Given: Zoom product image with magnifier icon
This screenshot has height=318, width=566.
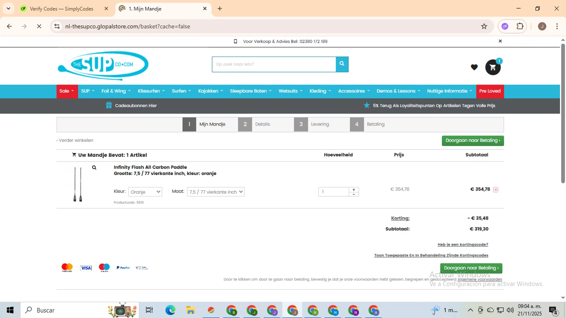Looking at the screenshot, I should tap(94, 167).
